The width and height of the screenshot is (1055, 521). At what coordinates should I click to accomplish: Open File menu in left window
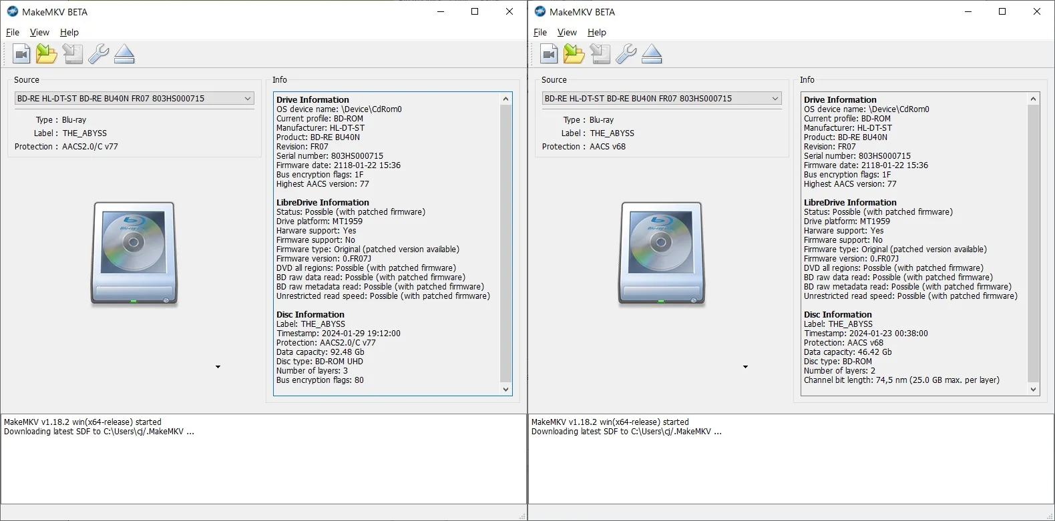[x=13, y=32]
